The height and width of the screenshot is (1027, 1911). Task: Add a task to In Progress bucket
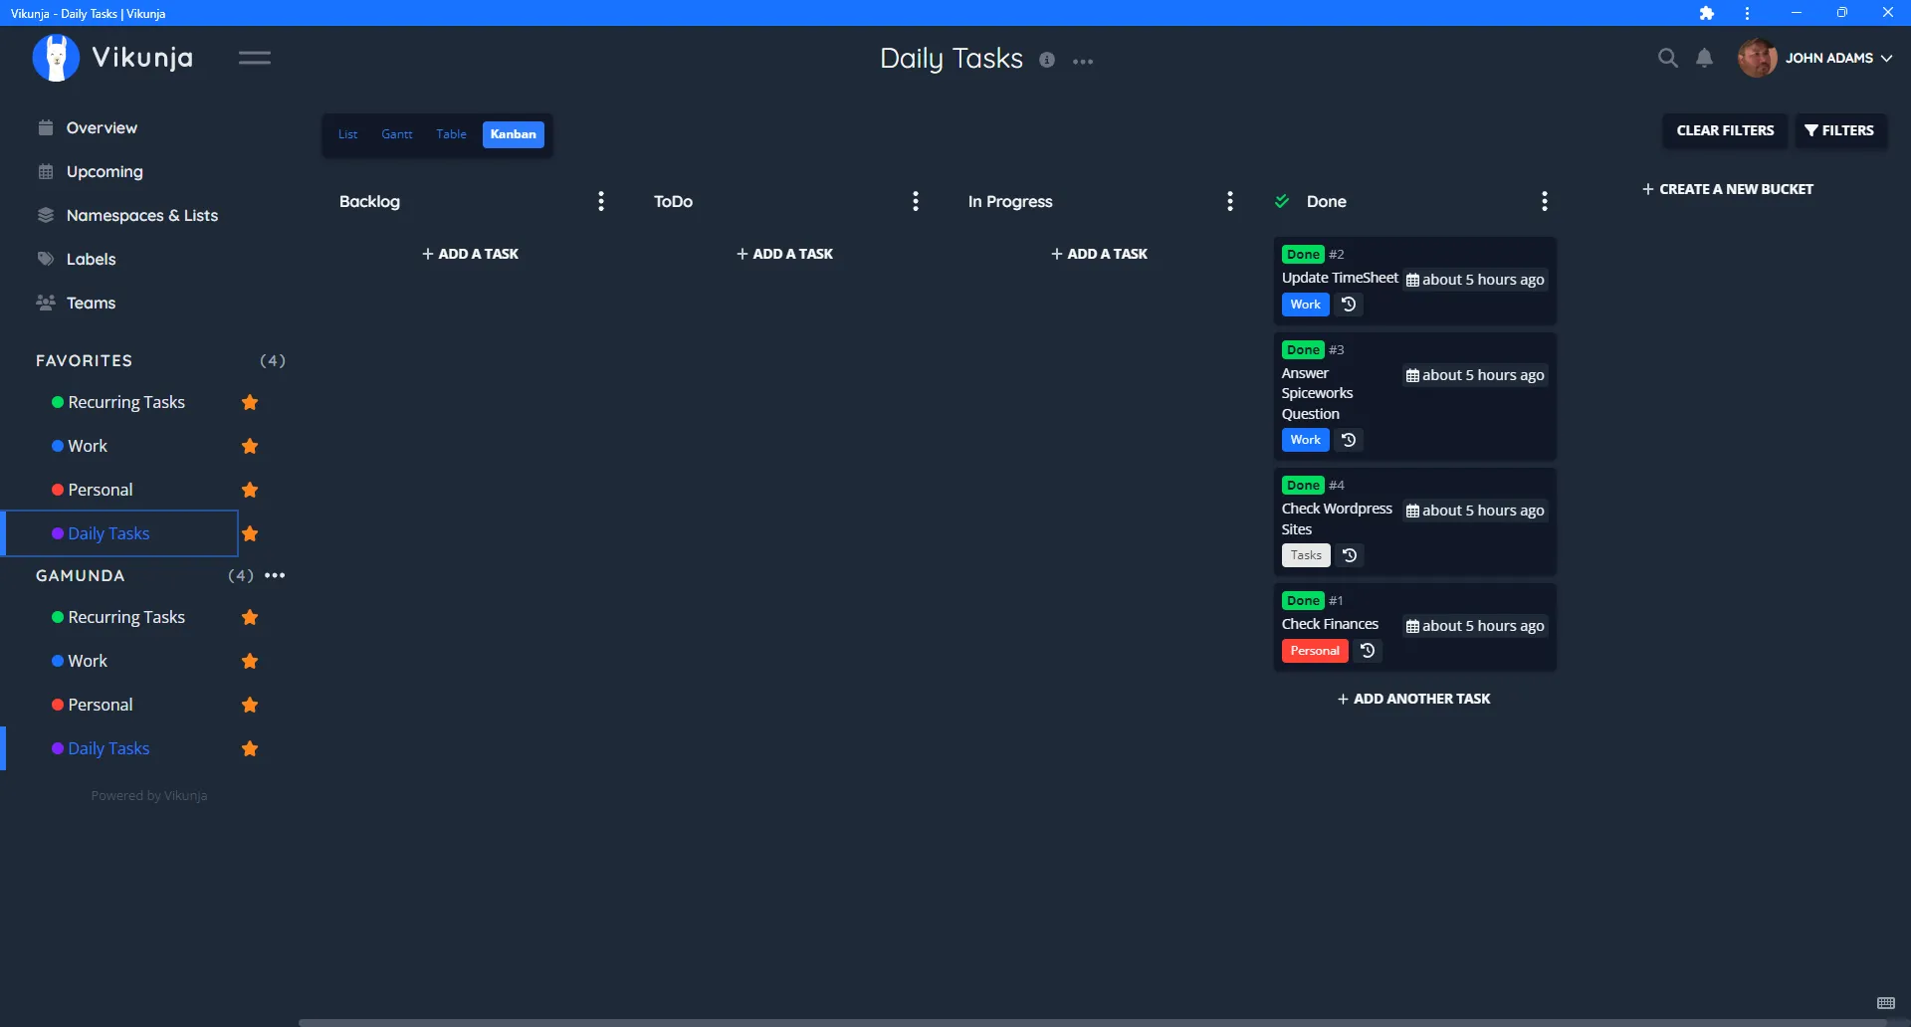(x=1100, y=254)
